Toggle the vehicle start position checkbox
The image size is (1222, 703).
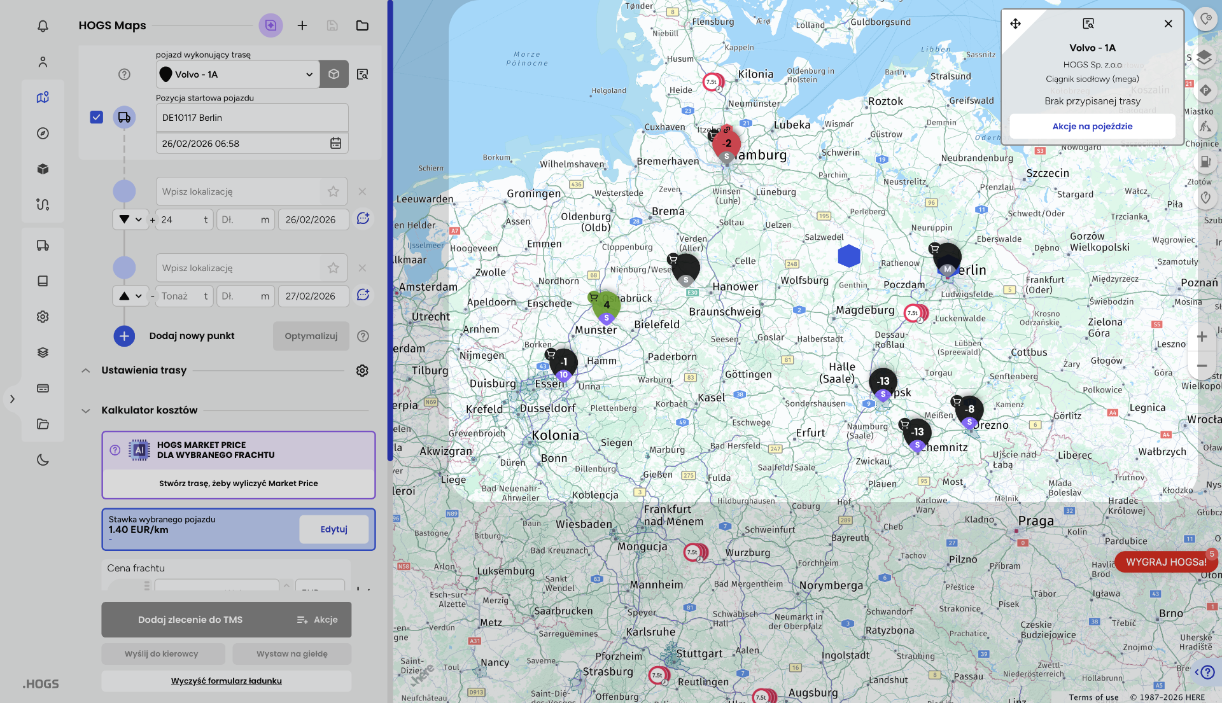97,117
